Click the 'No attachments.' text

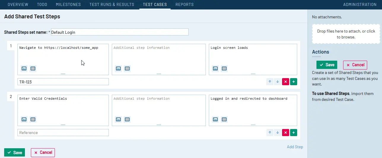point(327,17)
